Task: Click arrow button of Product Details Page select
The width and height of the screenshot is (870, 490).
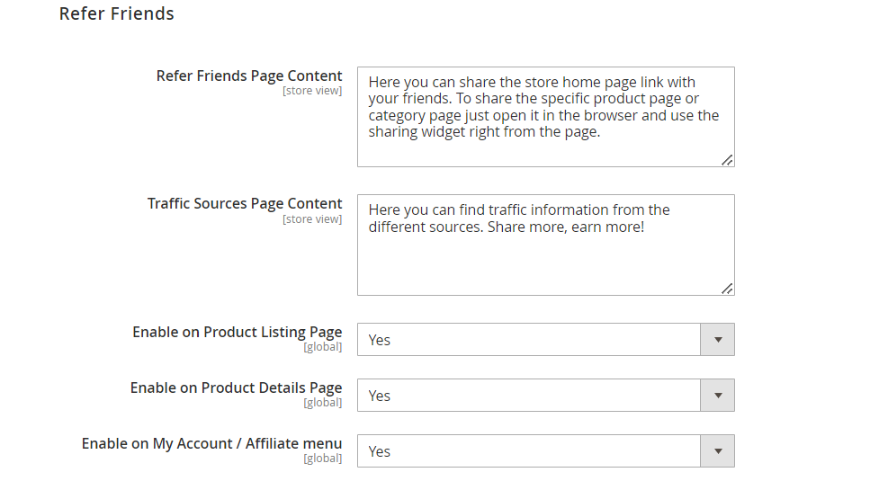Action: 717,396
